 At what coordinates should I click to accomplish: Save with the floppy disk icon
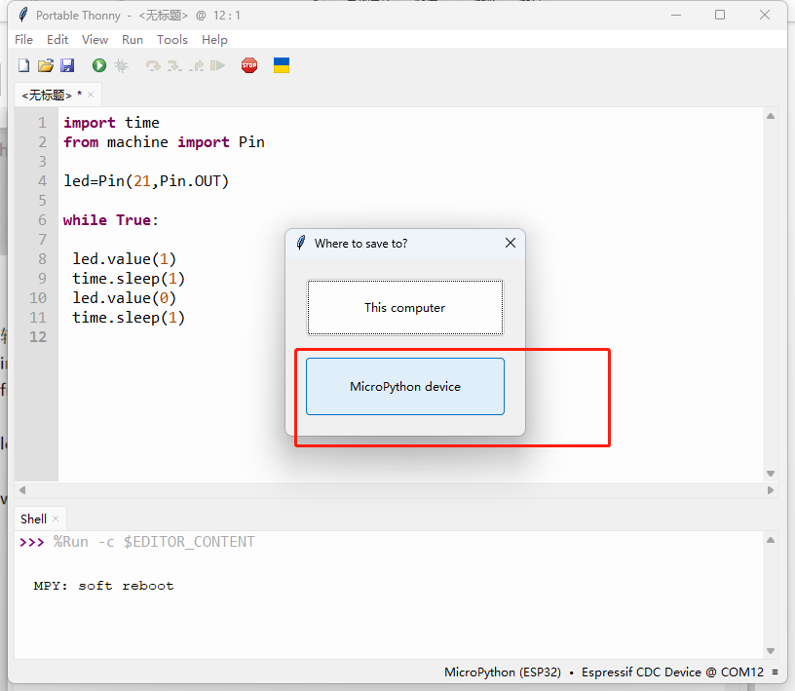67,65
